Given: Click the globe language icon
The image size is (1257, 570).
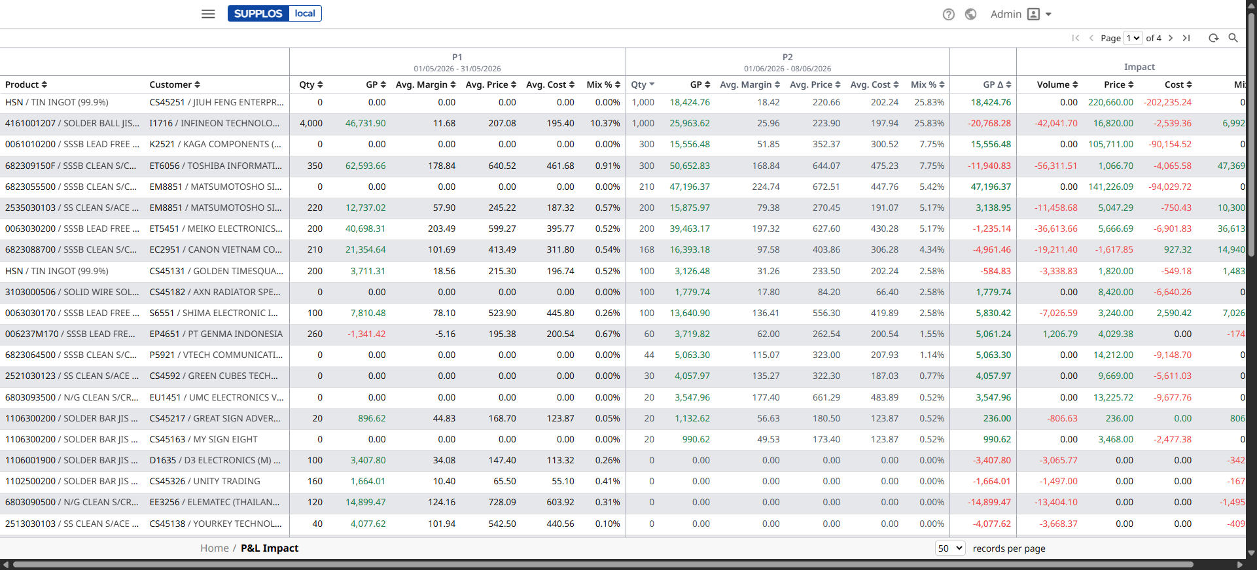Looking at the screenshot, I should click(970, 14).
